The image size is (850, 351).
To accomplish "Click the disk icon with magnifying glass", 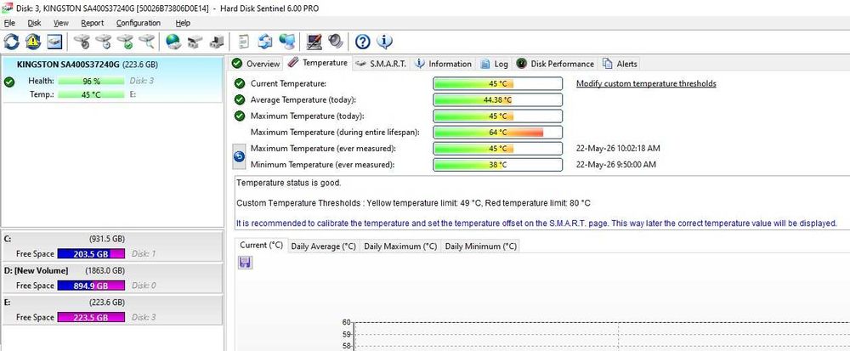I will coord(146,42).
